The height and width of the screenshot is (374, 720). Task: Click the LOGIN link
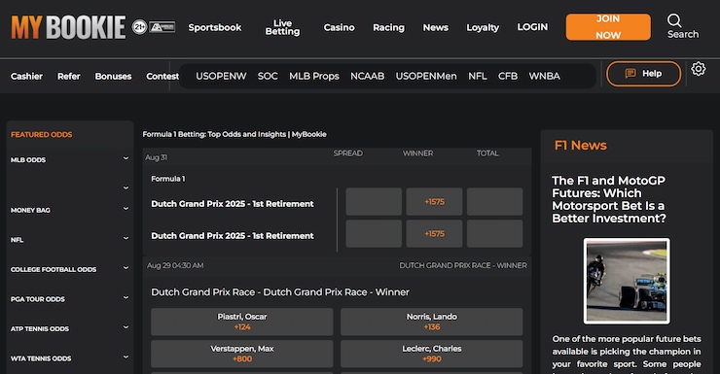tap(532, 27)
